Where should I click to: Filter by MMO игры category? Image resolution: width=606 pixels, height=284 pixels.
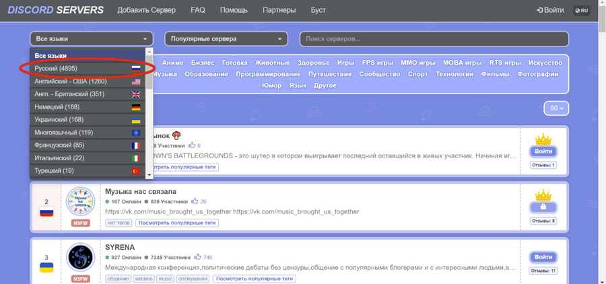click(417, 63)
